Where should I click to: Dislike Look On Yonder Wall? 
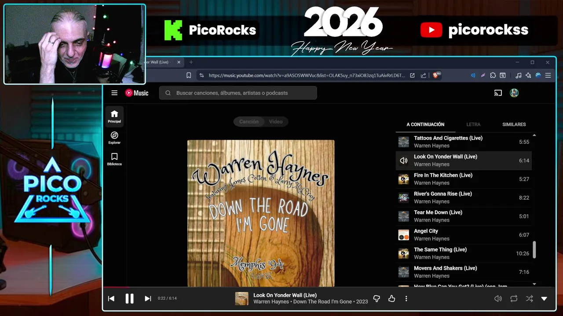click(377, 298)
